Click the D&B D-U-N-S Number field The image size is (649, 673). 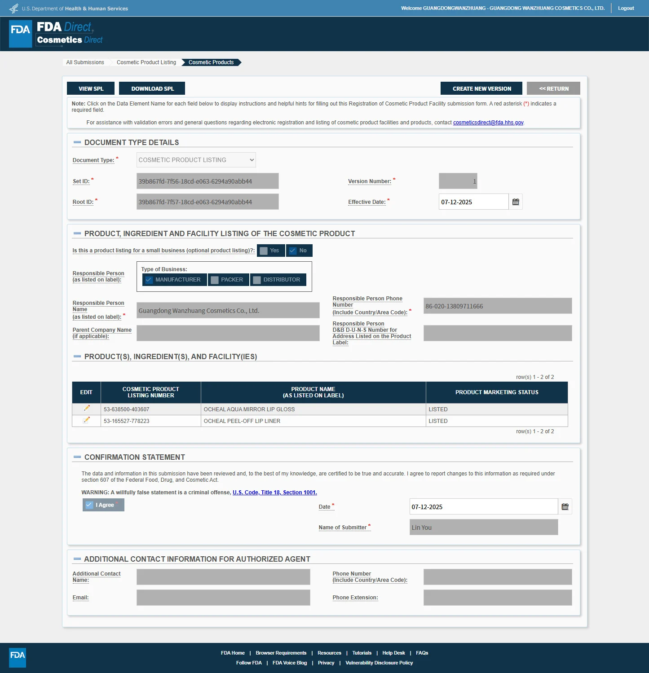tap(498, 333)
